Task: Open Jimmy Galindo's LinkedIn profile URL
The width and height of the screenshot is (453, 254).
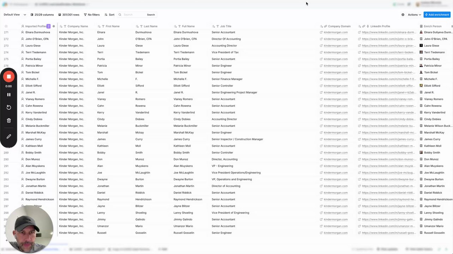Action: [x=388, y=219]
